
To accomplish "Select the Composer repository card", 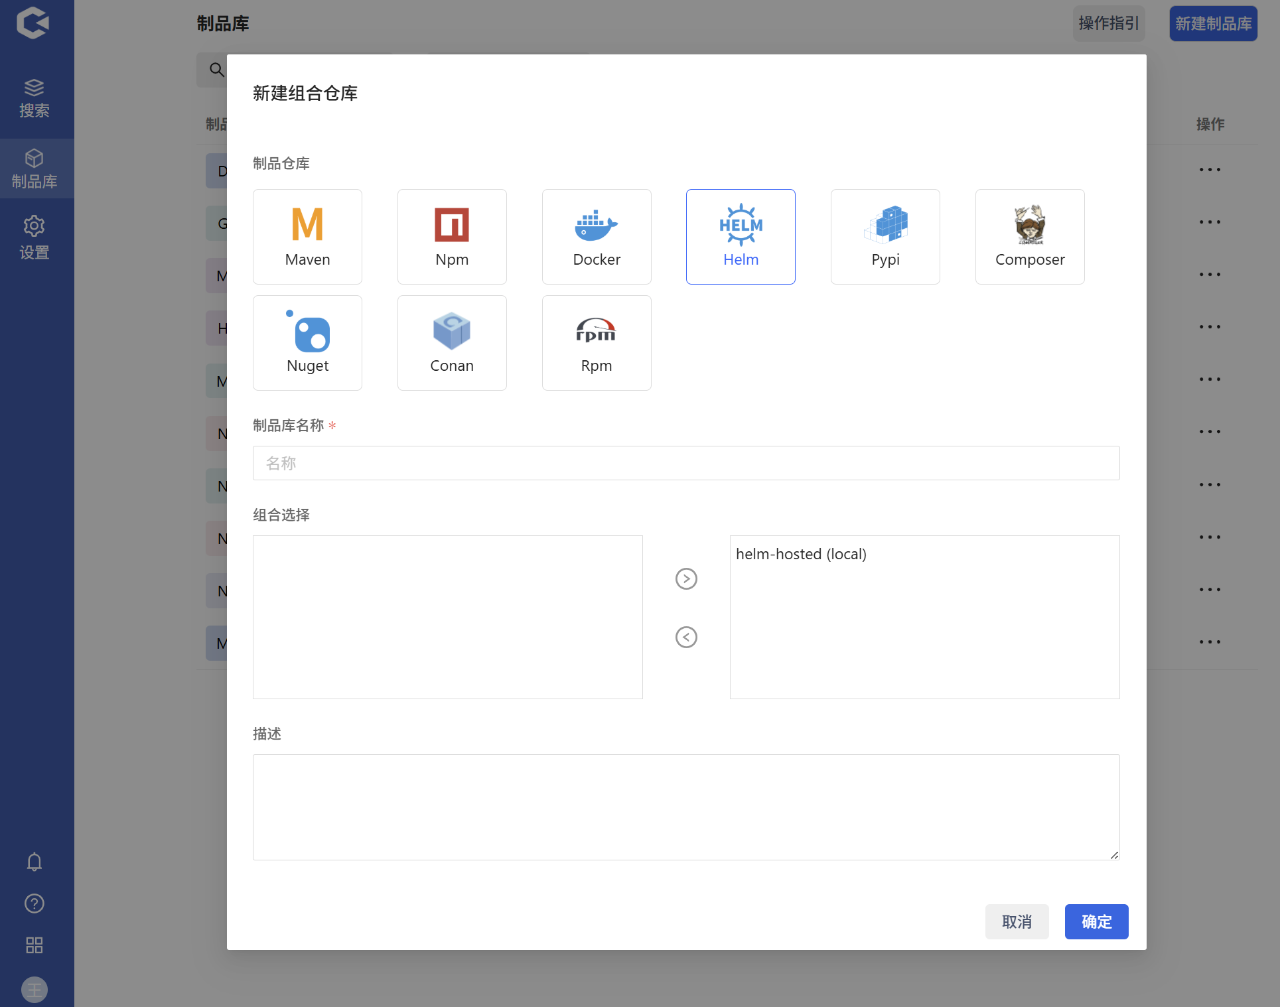I will [x=1030, y=237].
